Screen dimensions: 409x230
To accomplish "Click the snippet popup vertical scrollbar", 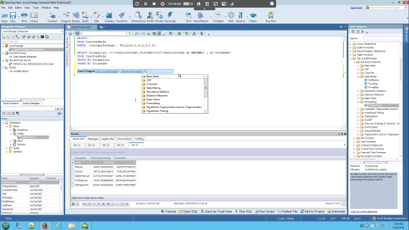I will (x=206, y=94).
